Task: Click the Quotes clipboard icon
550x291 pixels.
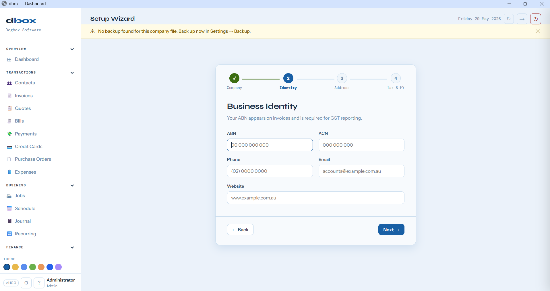Action: (x=9, y=108)
